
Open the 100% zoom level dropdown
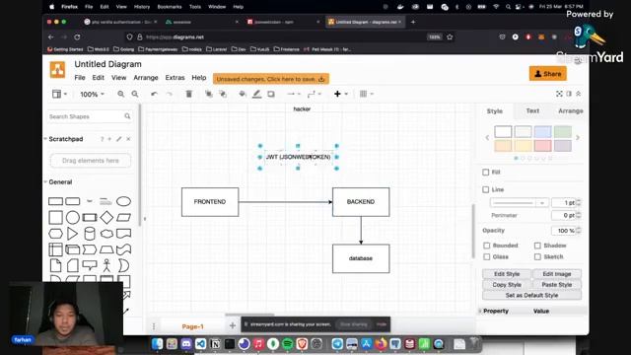(92, 95)
